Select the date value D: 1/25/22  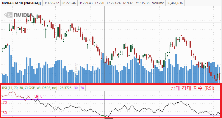[51, 3]
